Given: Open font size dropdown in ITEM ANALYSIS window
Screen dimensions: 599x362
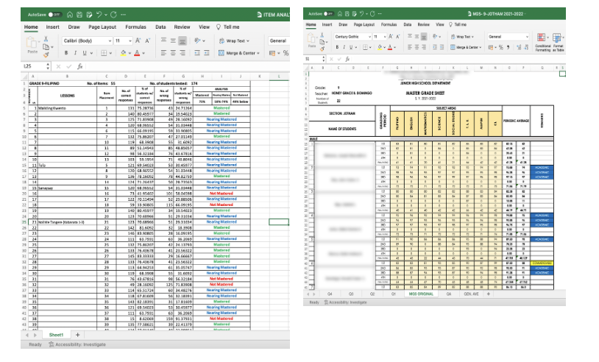Looking at the screenshot, I should [x=130, y=40].
